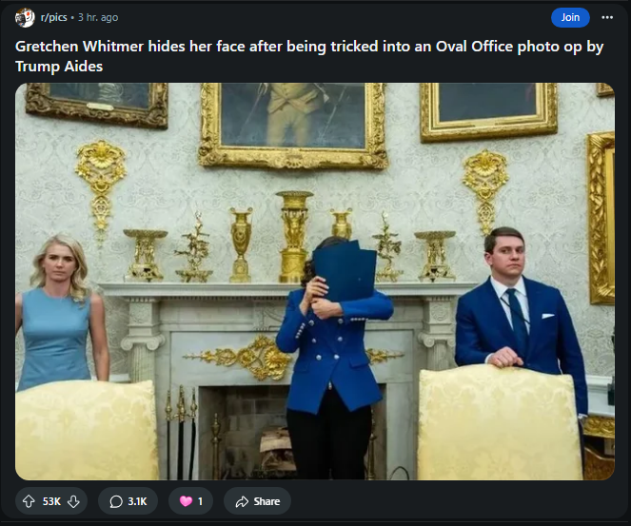Open the Oval Office photo full size
Image resolution: width=631 pixels, height=526 pixels.
[315, 282]
